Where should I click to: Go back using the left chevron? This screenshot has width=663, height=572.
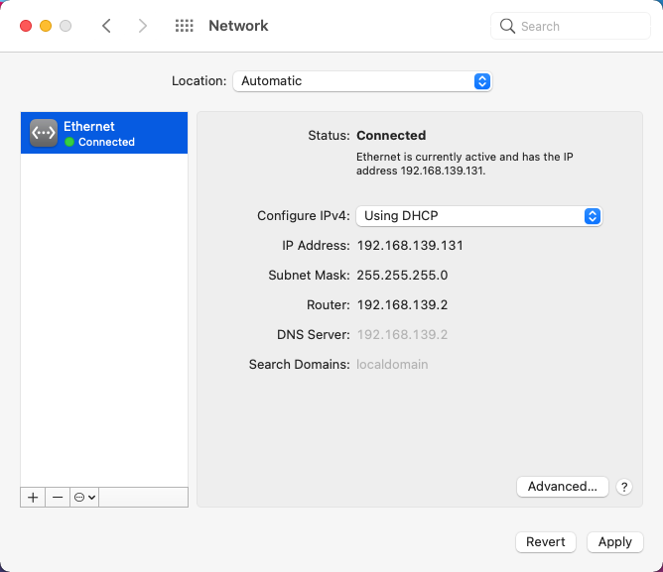point(107,26)
